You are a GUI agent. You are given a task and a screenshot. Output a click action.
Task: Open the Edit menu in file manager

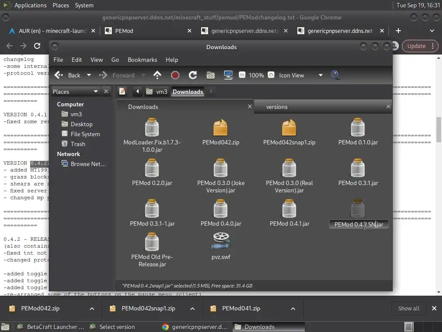[x=76, y=60]
